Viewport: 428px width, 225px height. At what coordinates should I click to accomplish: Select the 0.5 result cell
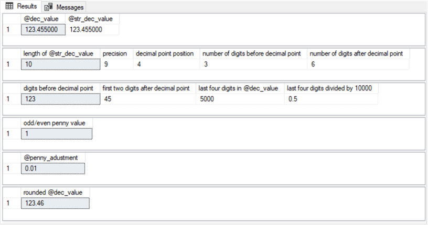331,98
